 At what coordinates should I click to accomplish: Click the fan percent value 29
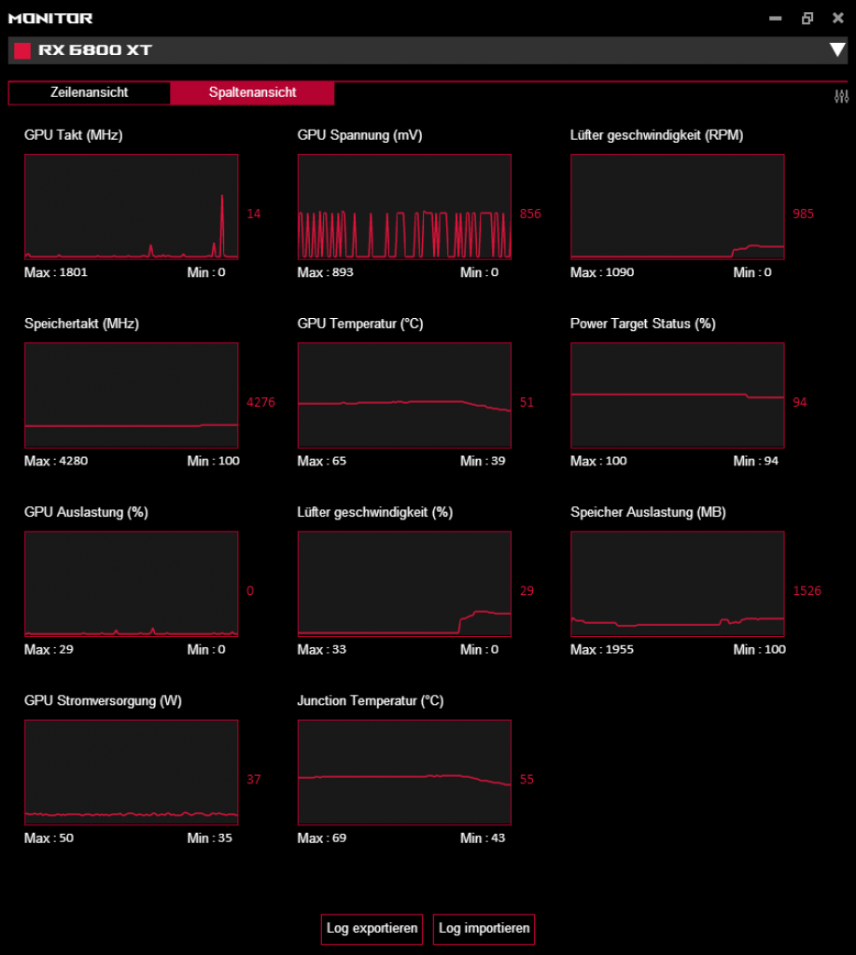[526, 590]
